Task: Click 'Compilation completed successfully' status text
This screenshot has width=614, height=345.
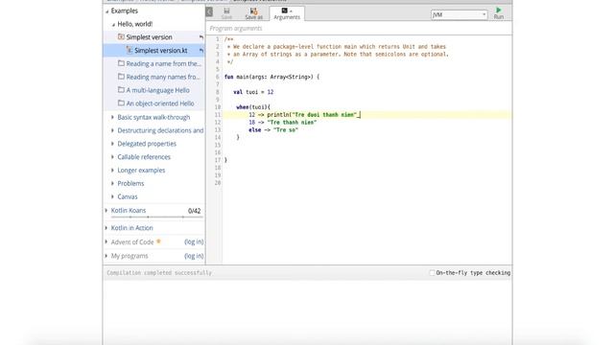Action: [159, 272]
